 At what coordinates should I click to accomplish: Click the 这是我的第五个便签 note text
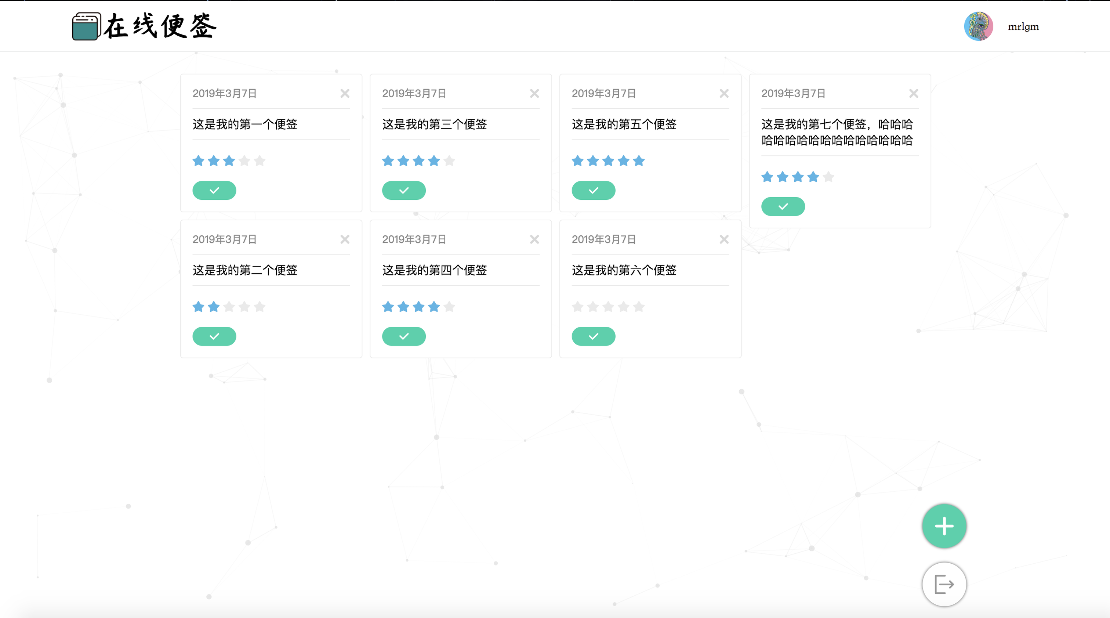[x=624, y=124]
